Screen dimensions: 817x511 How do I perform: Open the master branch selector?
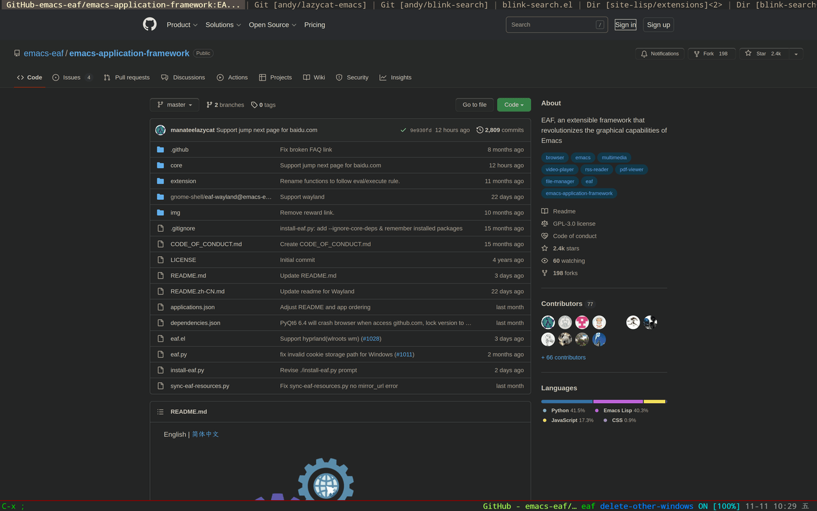click(175, 105)
